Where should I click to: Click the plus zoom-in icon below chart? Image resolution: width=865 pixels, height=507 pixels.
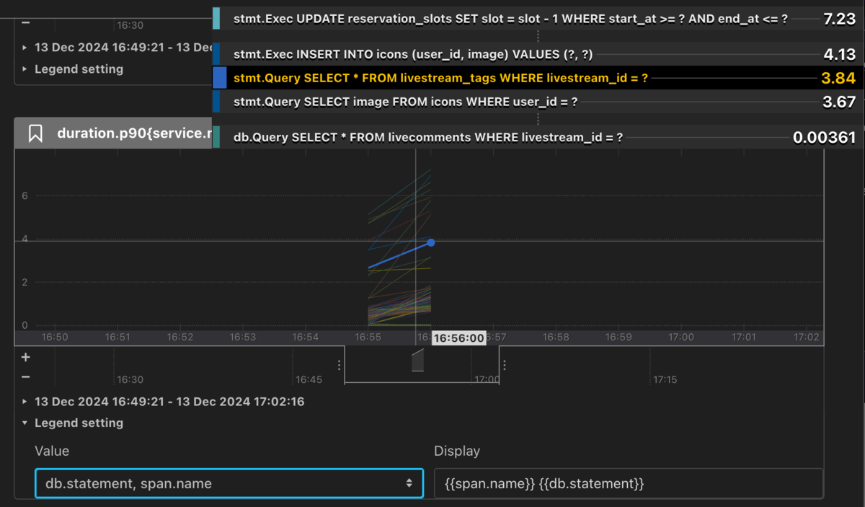tap(26, 357)
